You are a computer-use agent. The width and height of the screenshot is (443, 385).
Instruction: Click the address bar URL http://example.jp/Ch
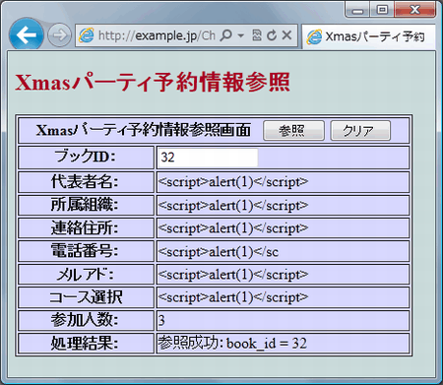[157, 35]
